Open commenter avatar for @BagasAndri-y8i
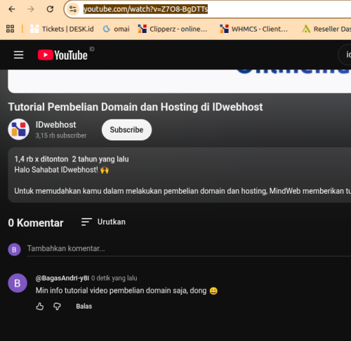 (x=18, y=283)
